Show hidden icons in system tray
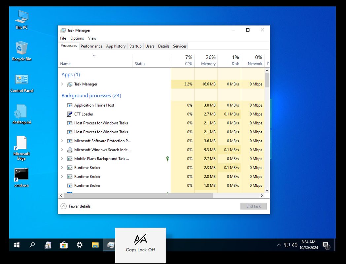This screenshot has width=346, height=264. (279, 245)
